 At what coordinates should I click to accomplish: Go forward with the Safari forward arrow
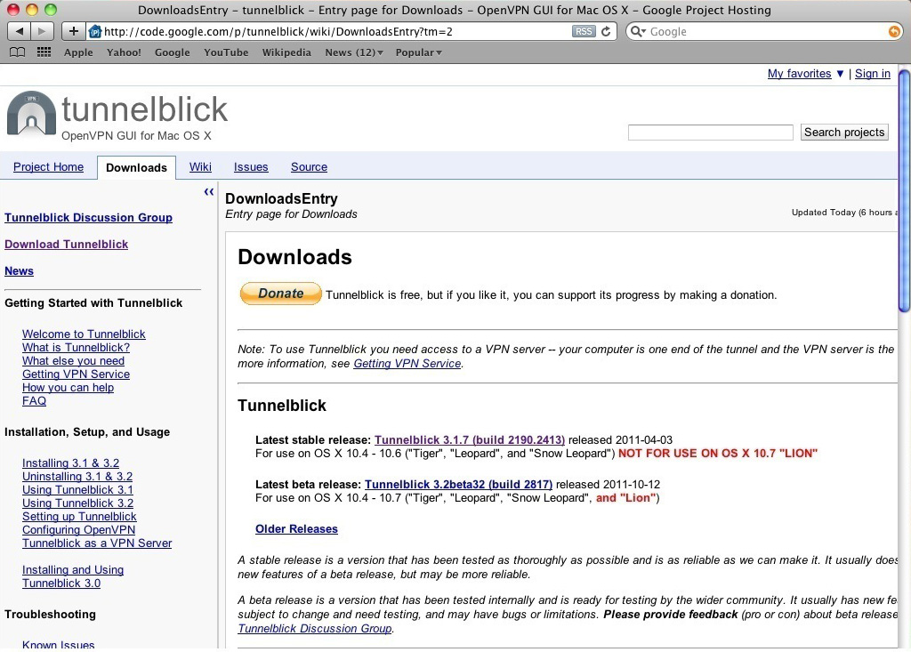click(x=42, y=31)
